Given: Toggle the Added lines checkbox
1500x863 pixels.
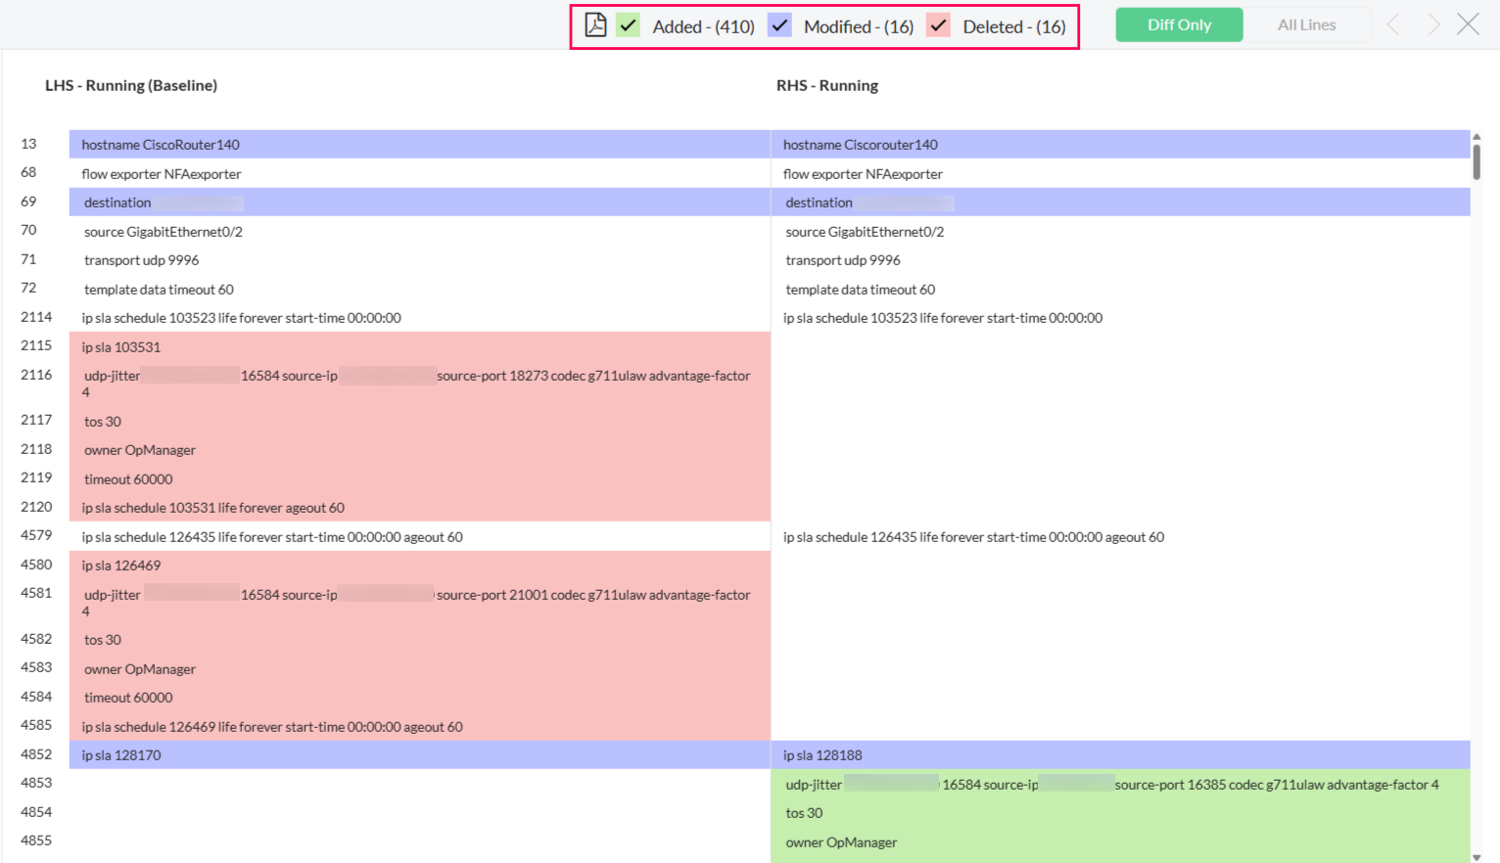Looking at the screenshot, I should pyautogui.click(x=629, y=25).
